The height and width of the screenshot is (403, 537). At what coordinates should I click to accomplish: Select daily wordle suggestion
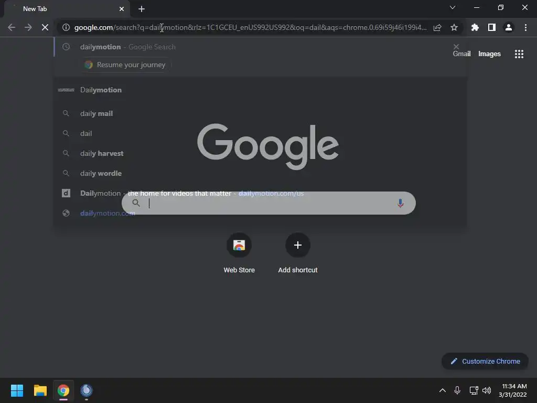point(260,173)
